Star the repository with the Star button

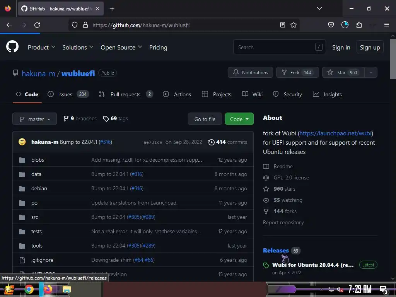[343, 72]
